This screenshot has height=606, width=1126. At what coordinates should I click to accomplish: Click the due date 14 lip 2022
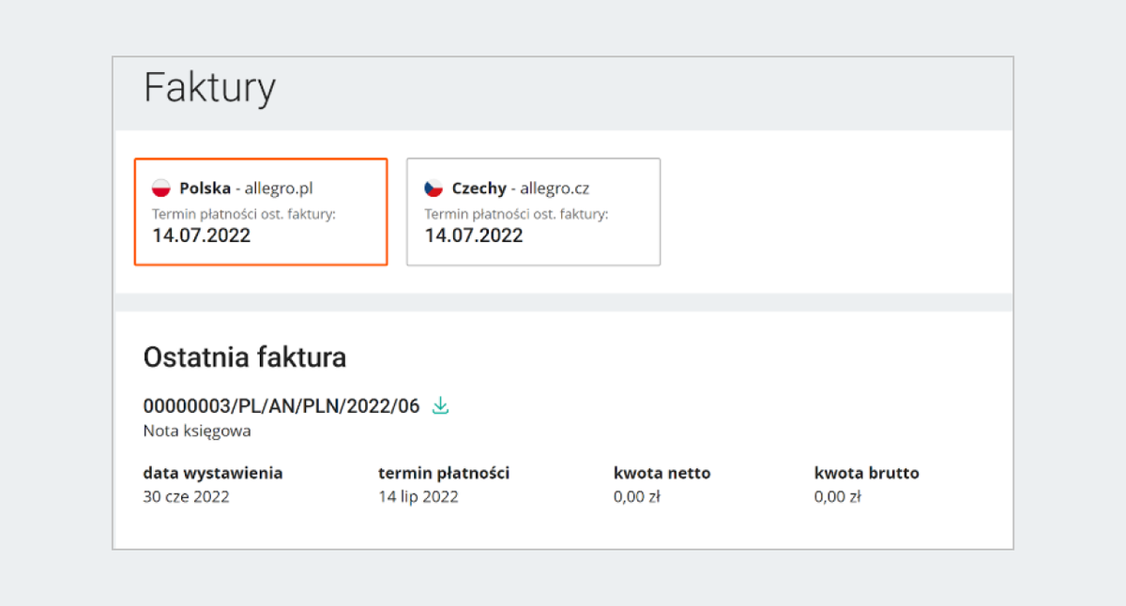pos(418,497)
